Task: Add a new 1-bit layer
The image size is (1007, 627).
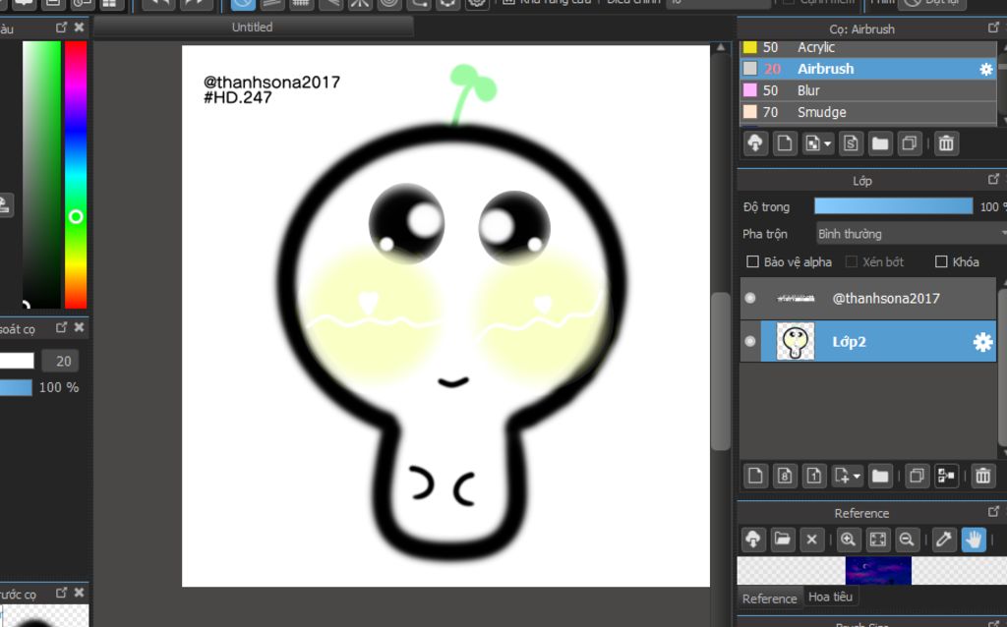Action: point(813,476)
